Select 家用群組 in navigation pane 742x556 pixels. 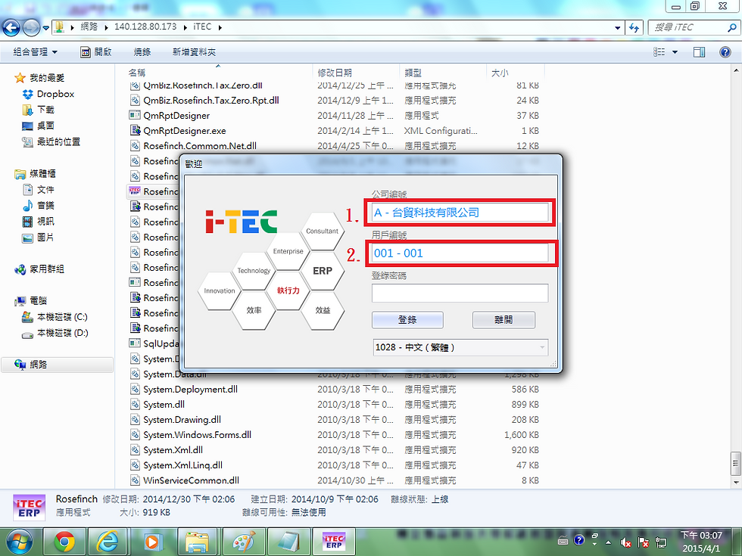coord(46,269)
